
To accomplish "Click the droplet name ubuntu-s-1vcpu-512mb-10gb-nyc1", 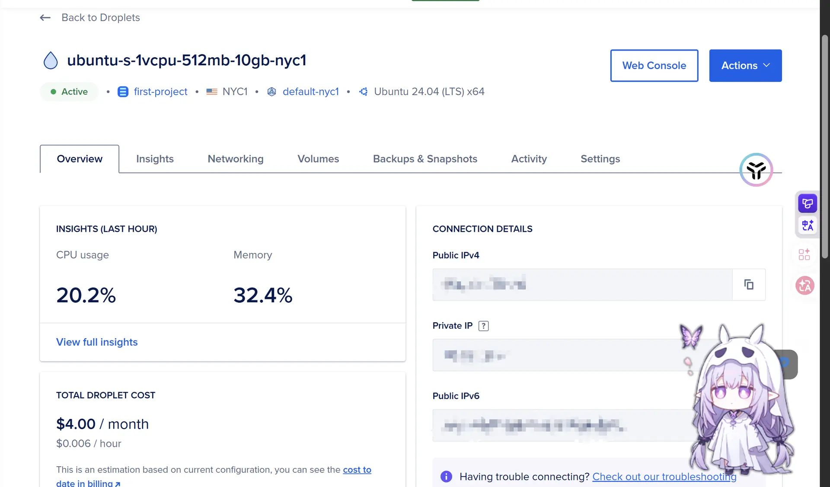I will [187, 60].
